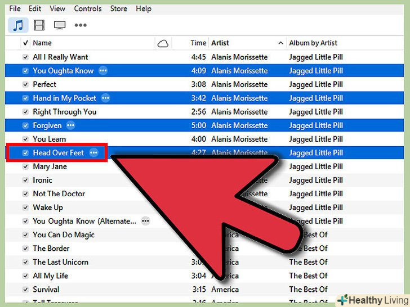
Task: Select the song All I Really Want
Action: [60, 57]
